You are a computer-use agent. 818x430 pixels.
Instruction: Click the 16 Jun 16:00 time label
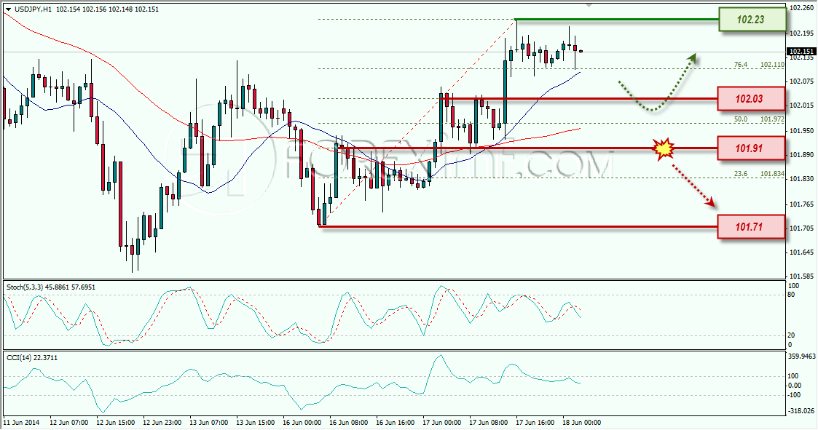tap(395, 423)
